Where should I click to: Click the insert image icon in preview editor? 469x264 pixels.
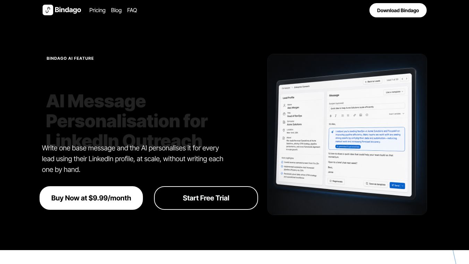point(361,115)
